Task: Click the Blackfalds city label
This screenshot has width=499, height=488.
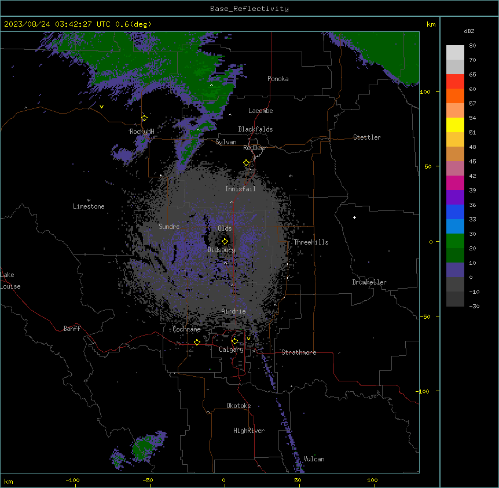Action: tap(255, 129)
